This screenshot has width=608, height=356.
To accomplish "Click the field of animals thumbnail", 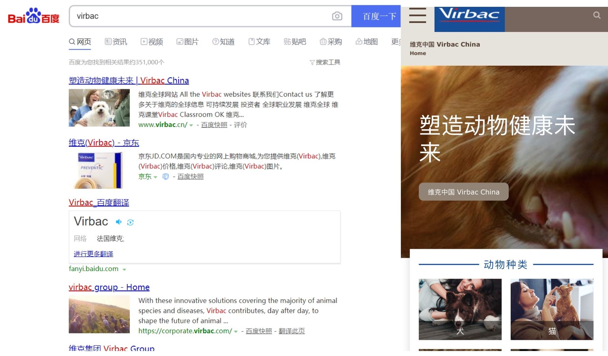I will point(99,314).
